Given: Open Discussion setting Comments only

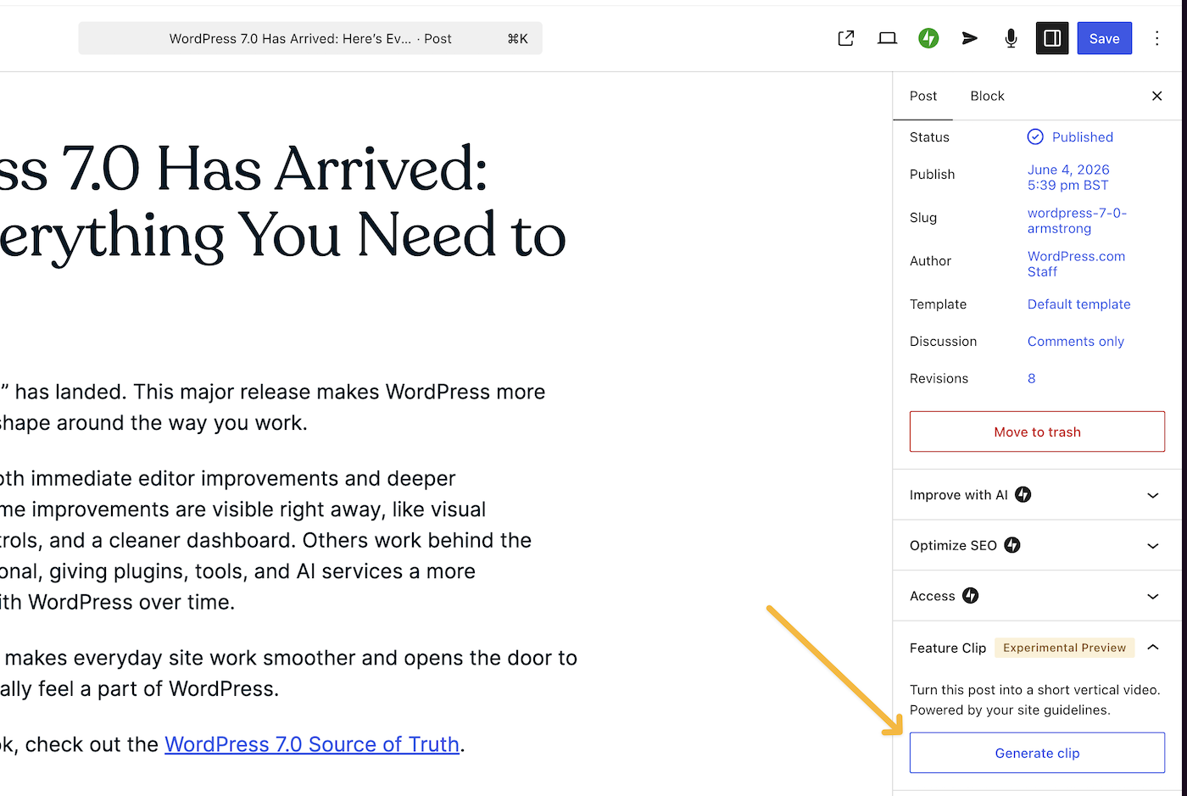Looking at the screenshot, I should (1076, 342).
